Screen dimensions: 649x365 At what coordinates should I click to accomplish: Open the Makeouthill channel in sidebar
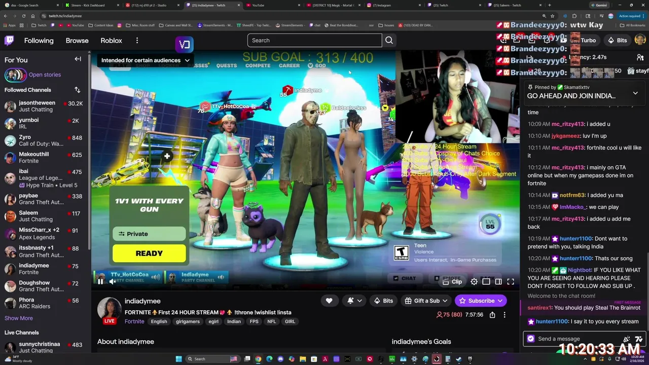(x=44, y=157)
